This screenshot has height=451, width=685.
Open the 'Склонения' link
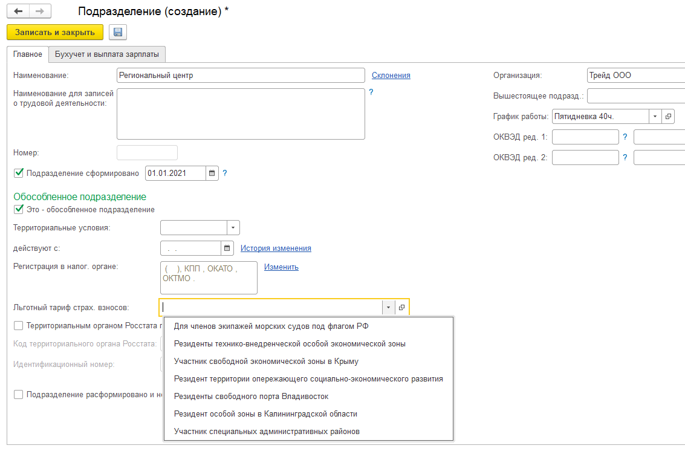tap(391, 75)
